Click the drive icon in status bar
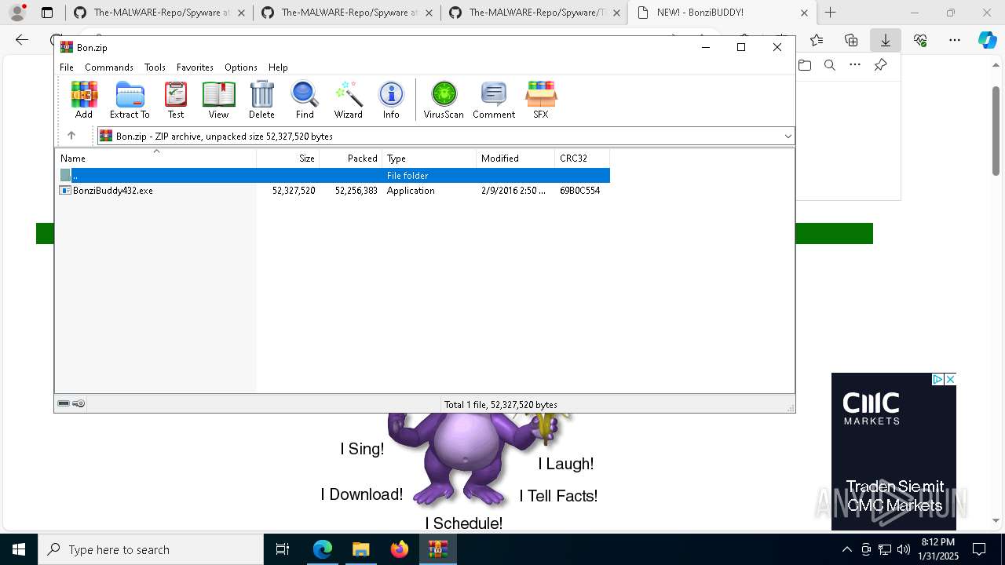Image resolution: width=1005 pixels, height=565 pixels. (x=64, y=404)
